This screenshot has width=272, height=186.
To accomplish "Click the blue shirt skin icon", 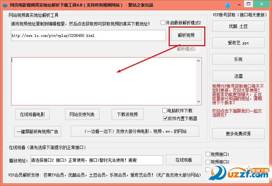I will [228, 5].
